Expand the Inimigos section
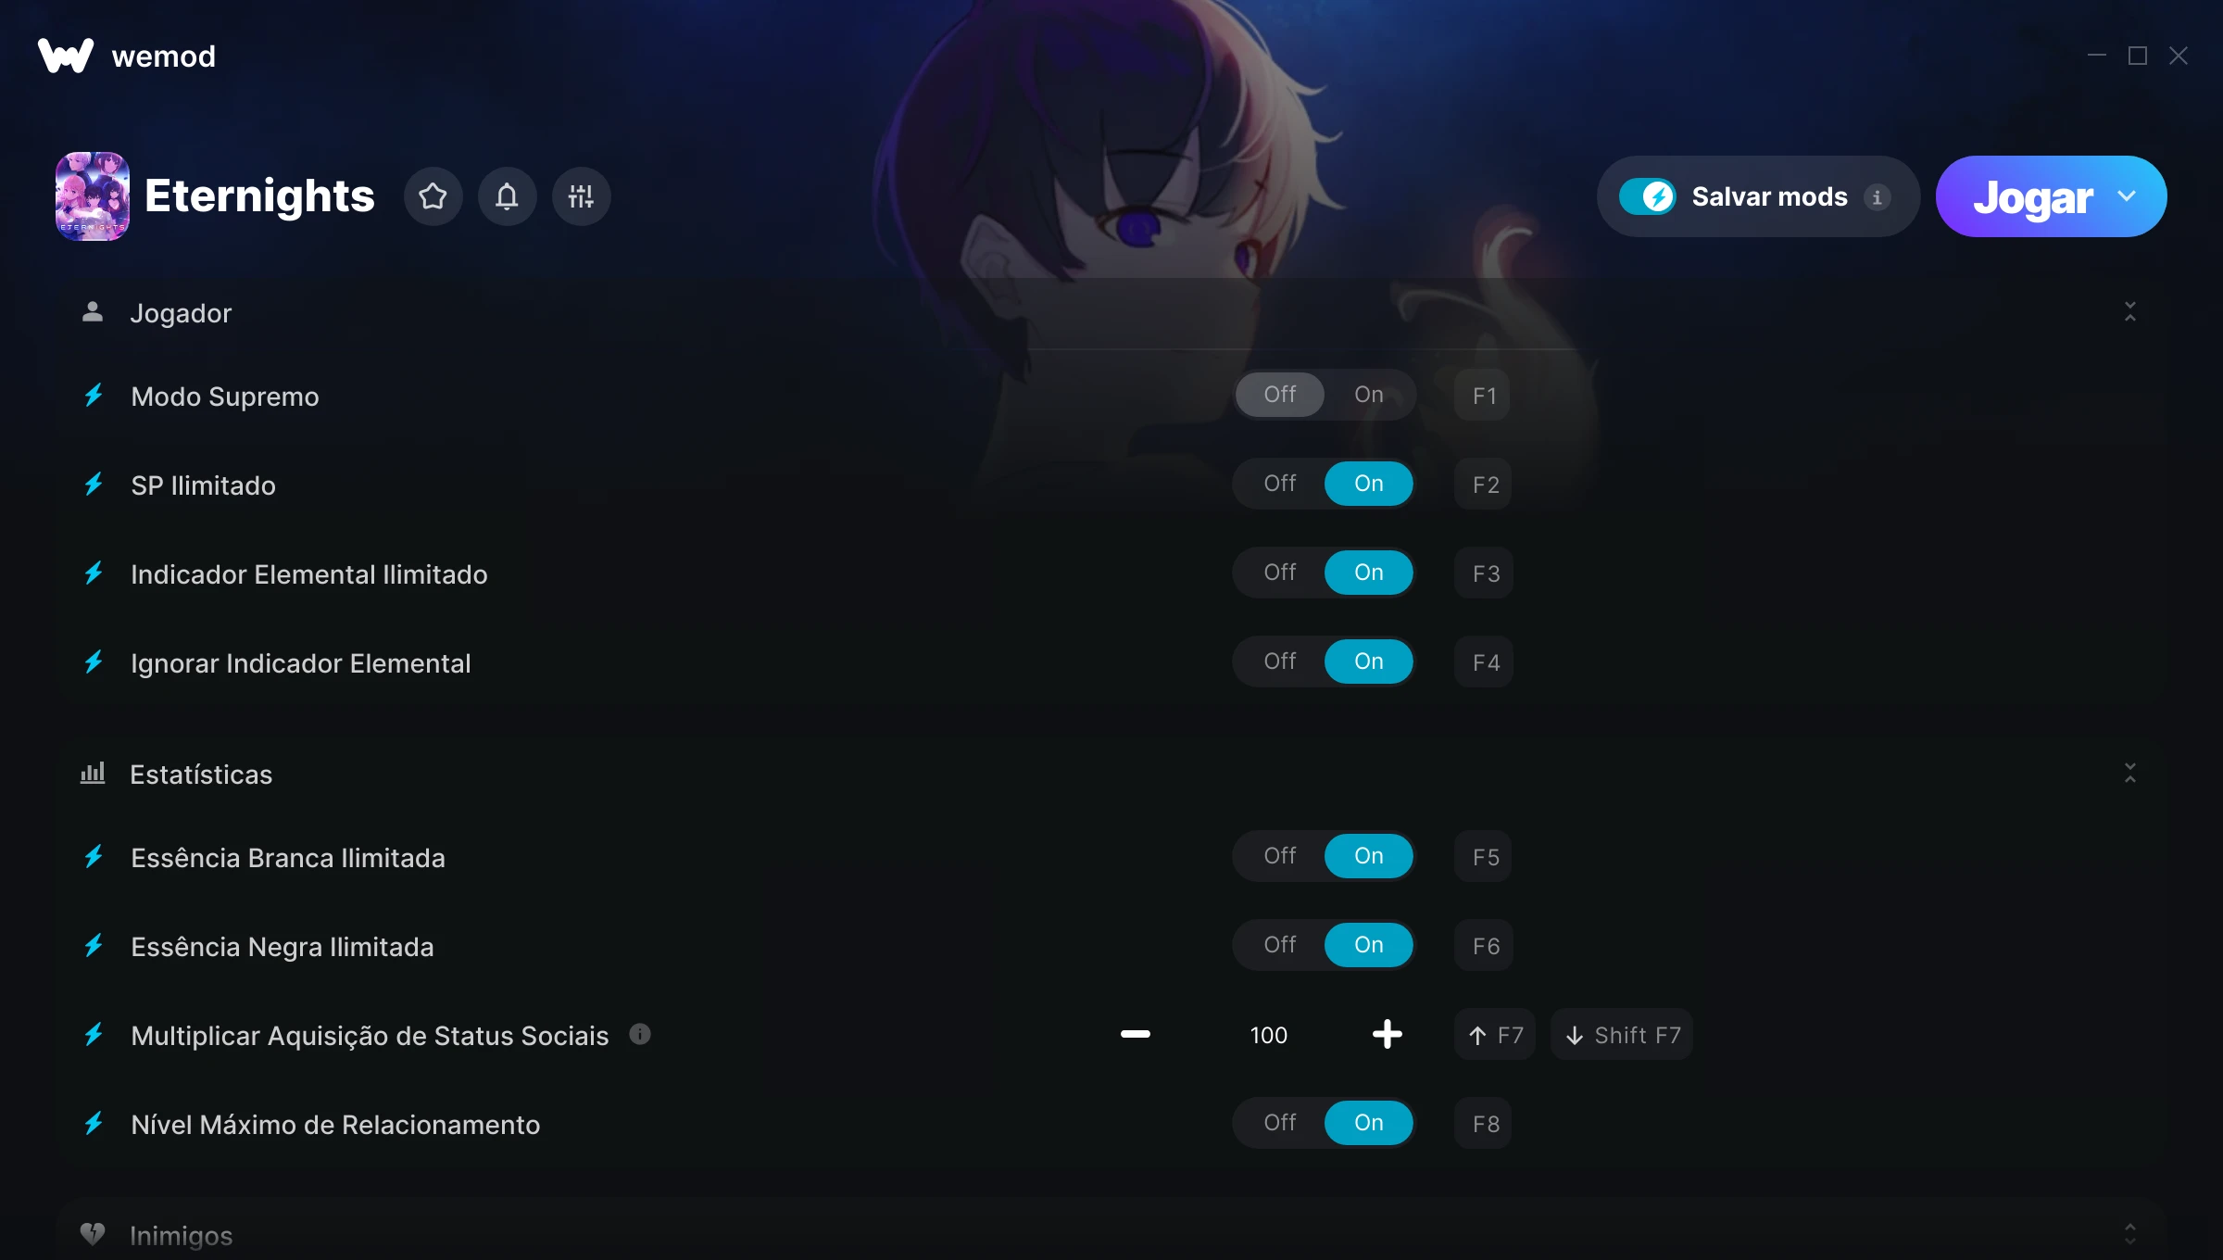 [x=2129, y=1234]
